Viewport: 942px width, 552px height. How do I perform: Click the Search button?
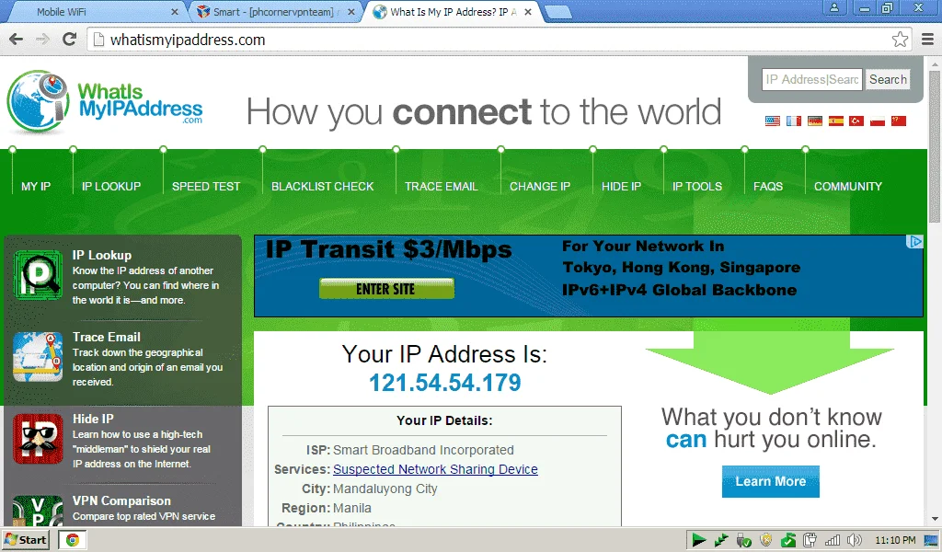pyautogui.click(x=888, y=79)
